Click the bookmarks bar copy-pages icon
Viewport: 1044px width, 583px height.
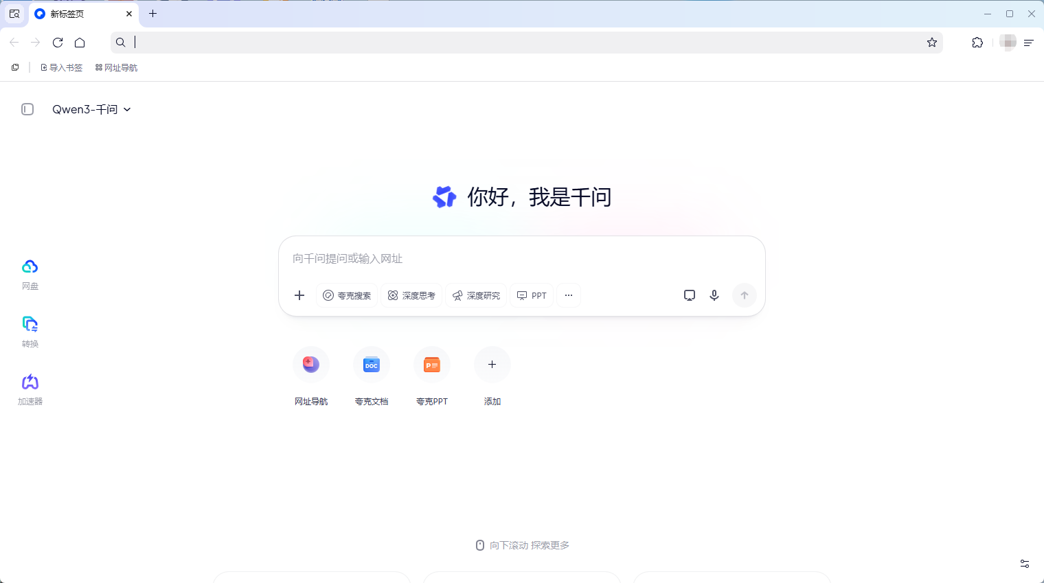15,67
